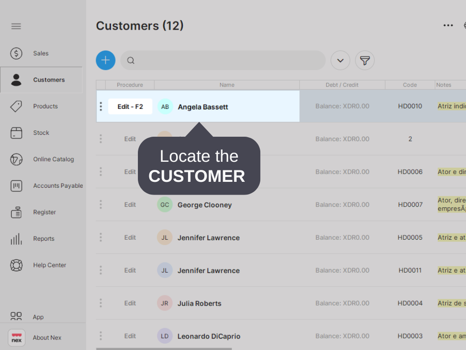Click Edit - F2 for Angela Bassett
This screenshot has width=466, height=350.
[x=130, y=107]
